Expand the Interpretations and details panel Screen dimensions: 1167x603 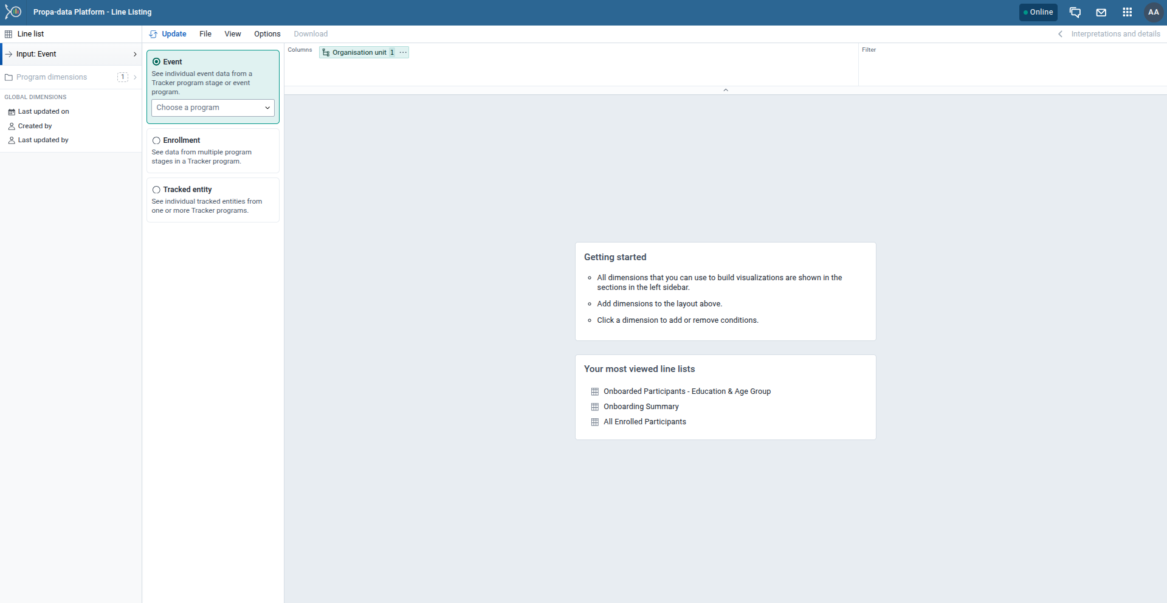tap(1109, 34)
